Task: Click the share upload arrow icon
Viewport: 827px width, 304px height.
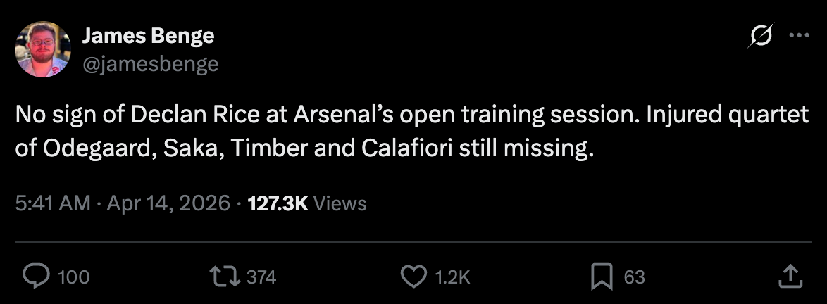Action: pyautogui.click(x=790, y=277)
